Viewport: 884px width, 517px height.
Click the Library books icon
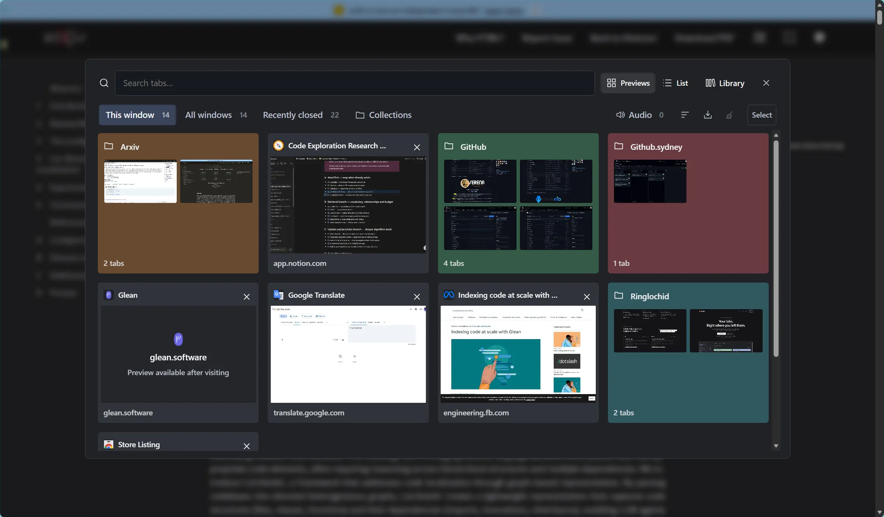click(710, 83)
